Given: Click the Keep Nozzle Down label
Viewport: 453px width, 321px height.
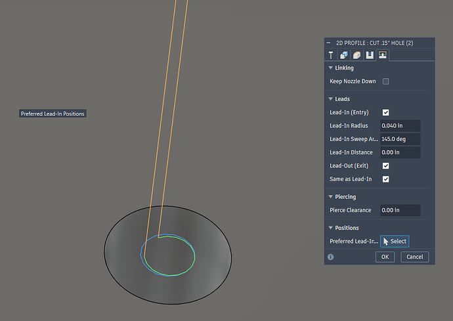Looking at the screenshot, I should coord(353,81).
